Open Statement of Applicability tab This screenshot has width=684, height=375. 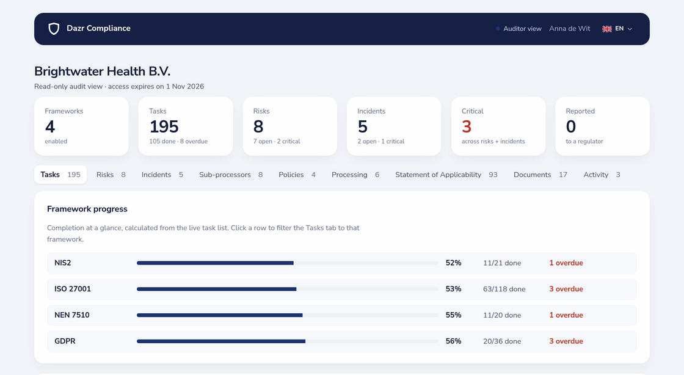click(x=446, y=175)
